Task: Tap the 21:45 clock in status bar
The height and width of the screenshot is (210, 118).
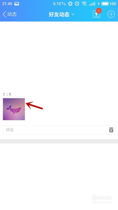Action: tap(7, 4)
